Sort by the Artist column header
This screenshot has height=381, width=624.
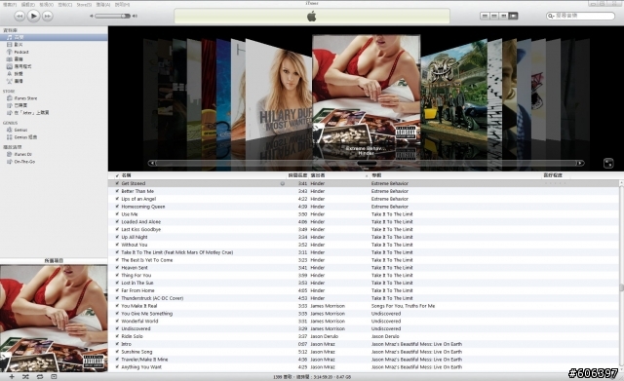[339, 175]
